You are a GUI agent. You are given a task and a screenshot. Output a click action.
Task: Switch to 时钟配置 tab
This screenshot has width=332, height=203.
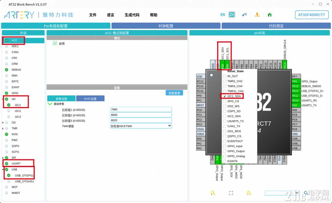[x=166, y=26]
